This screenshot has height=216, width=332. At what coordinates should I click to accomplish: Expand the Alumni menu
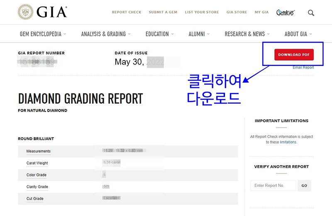pyautogui.click(x=199, y=34)
